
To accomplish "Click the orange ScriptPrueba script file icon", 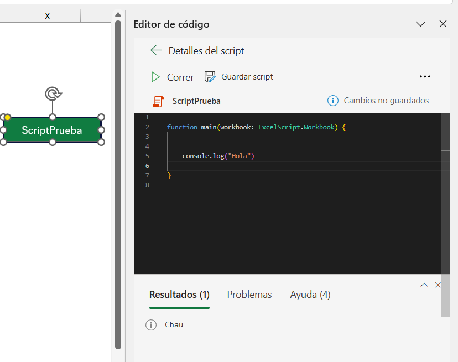I will point(158,101).
